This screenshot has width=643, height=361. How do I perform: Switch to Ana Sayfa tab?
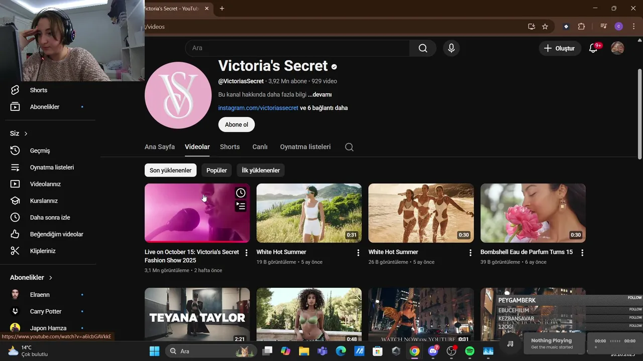tap(160, 147)
